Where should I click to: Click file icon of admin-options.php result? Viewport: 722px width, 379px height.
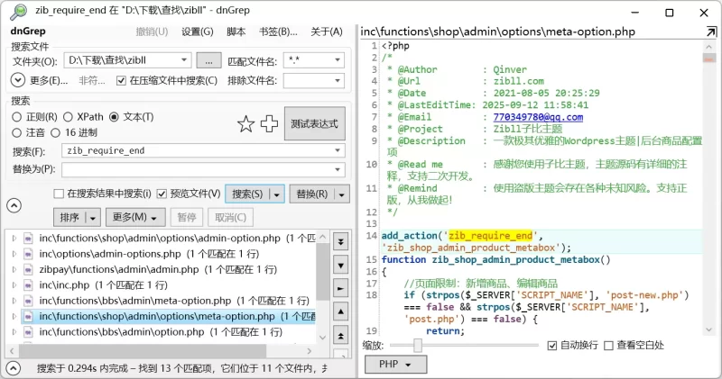tap(29, 254)
